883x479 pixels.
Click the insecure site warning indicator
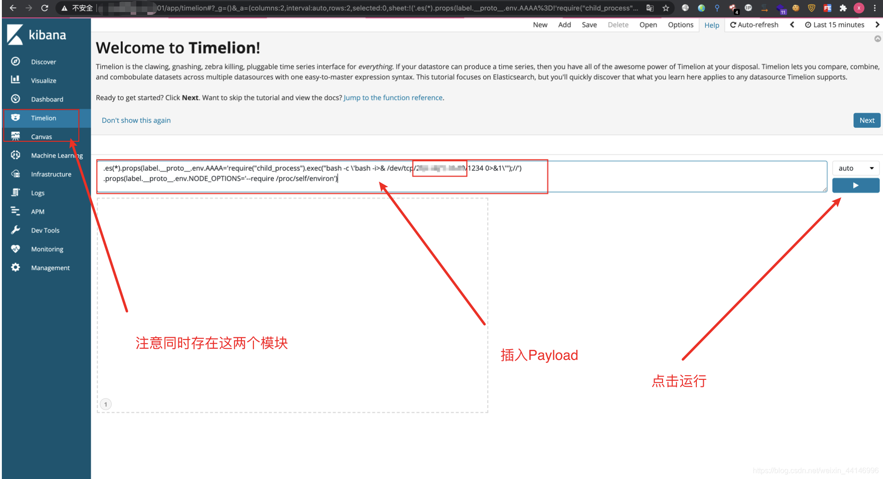(x=77, y=8)
